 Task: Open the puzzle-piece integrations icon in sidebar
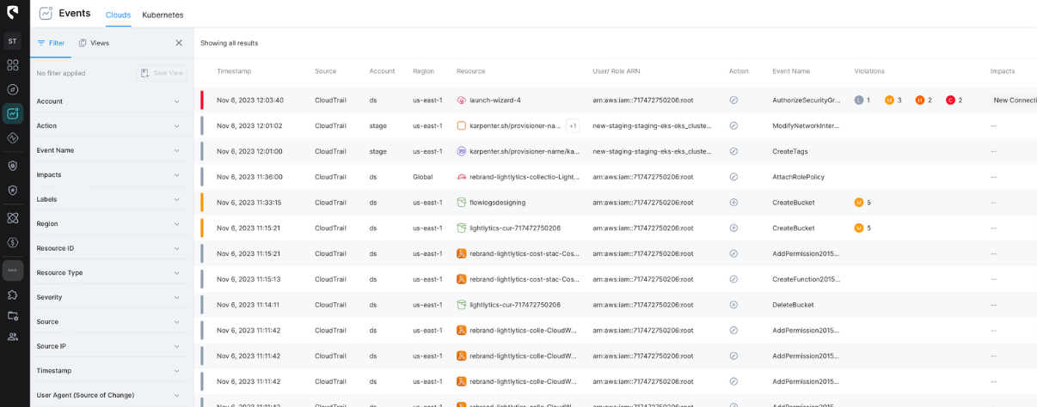click(12, 295)
